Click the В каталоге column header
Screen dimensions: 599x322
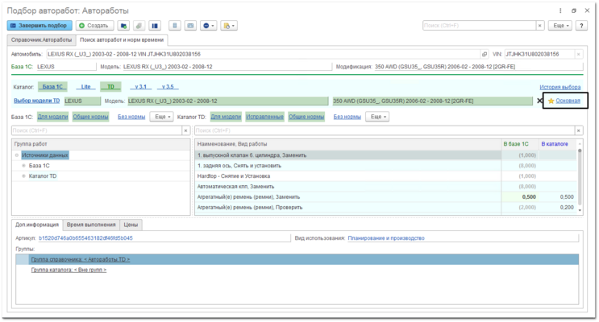tap(557, 144)
